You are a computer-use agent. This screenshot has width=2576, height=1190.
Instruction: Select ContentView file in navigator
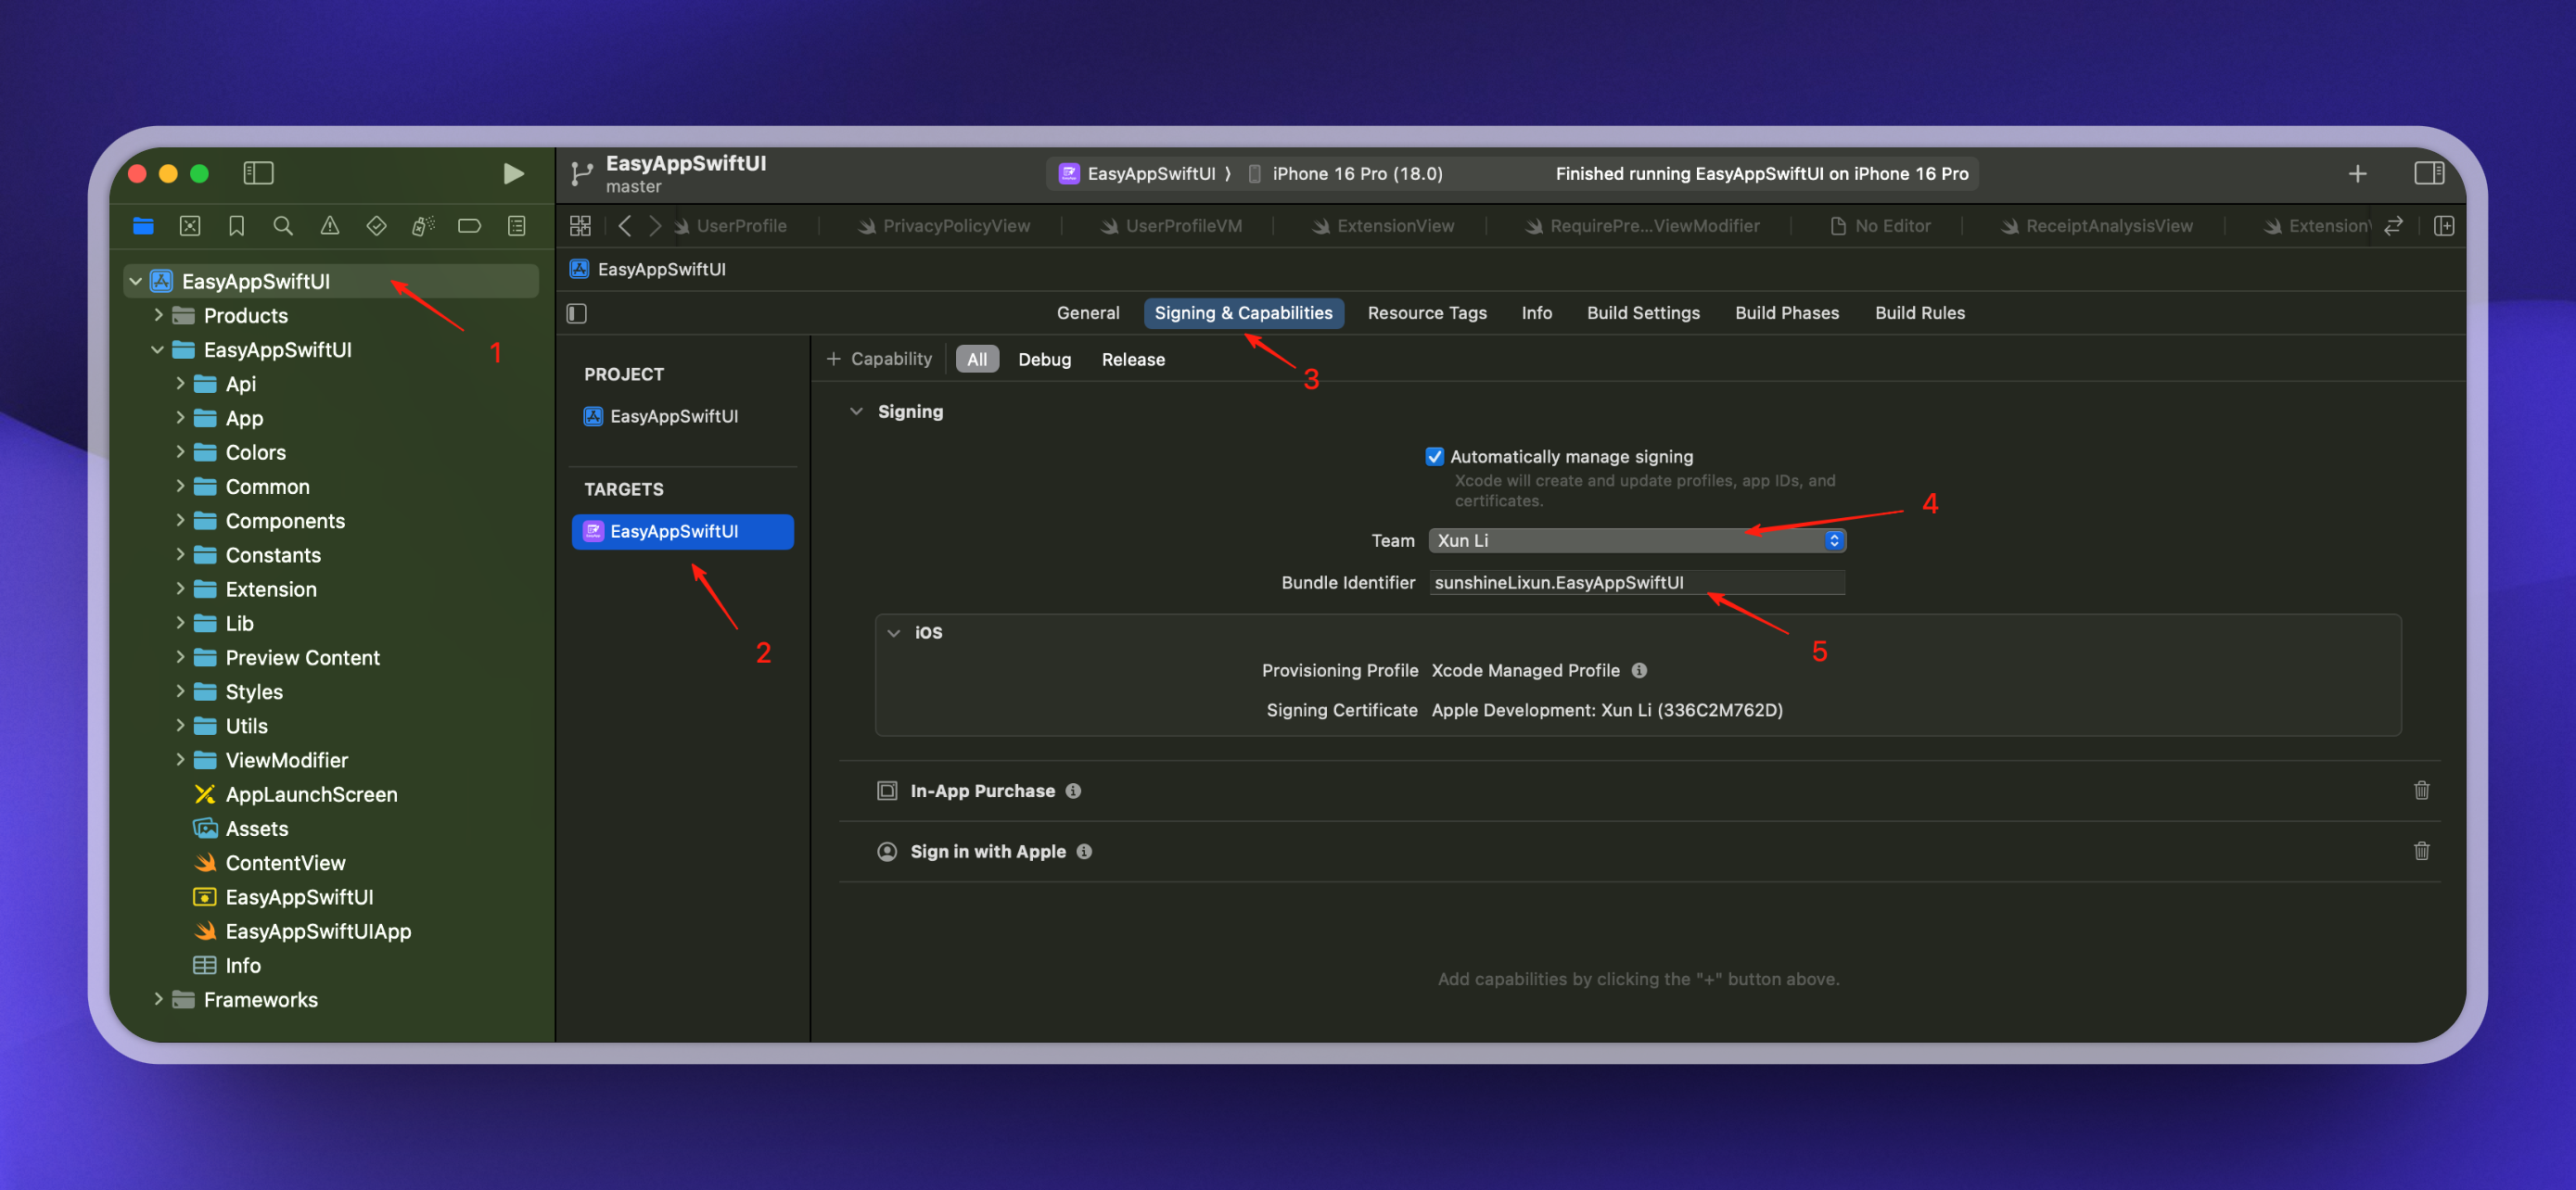285,862
